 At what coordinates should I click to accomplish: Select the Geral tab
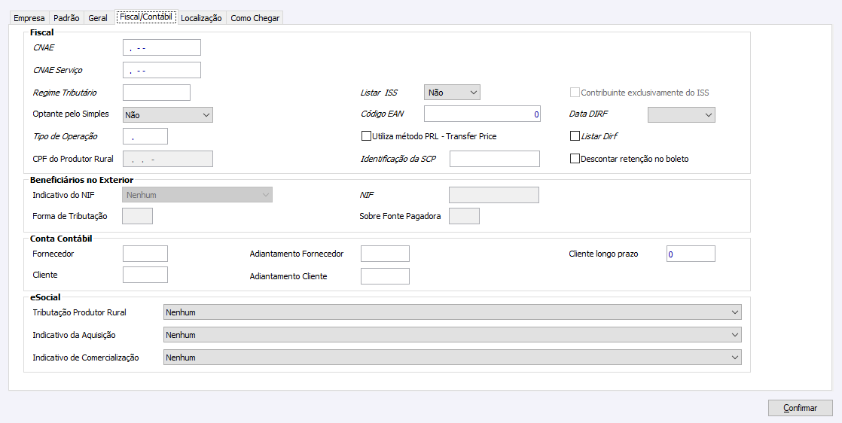coord(98,18)
